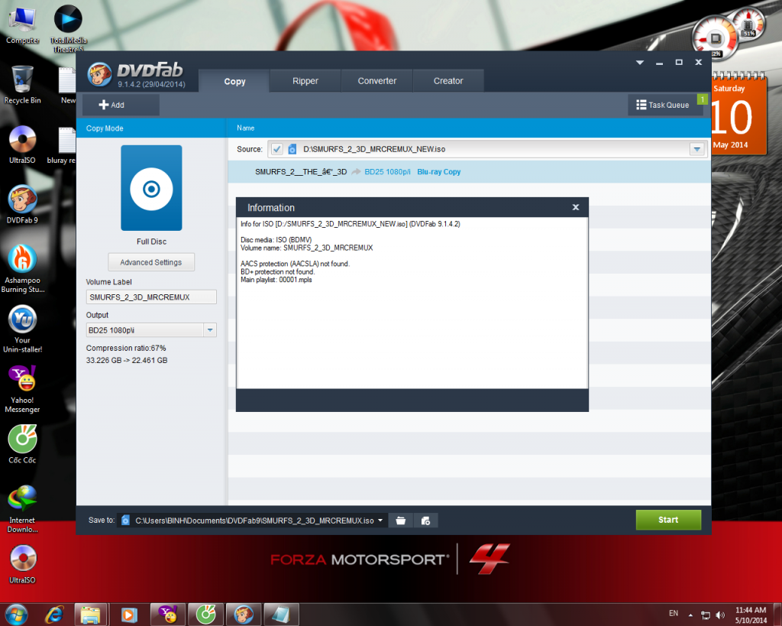Select the Your Uninstaller desktop icon
782x626 pixels.
point(22,329)
